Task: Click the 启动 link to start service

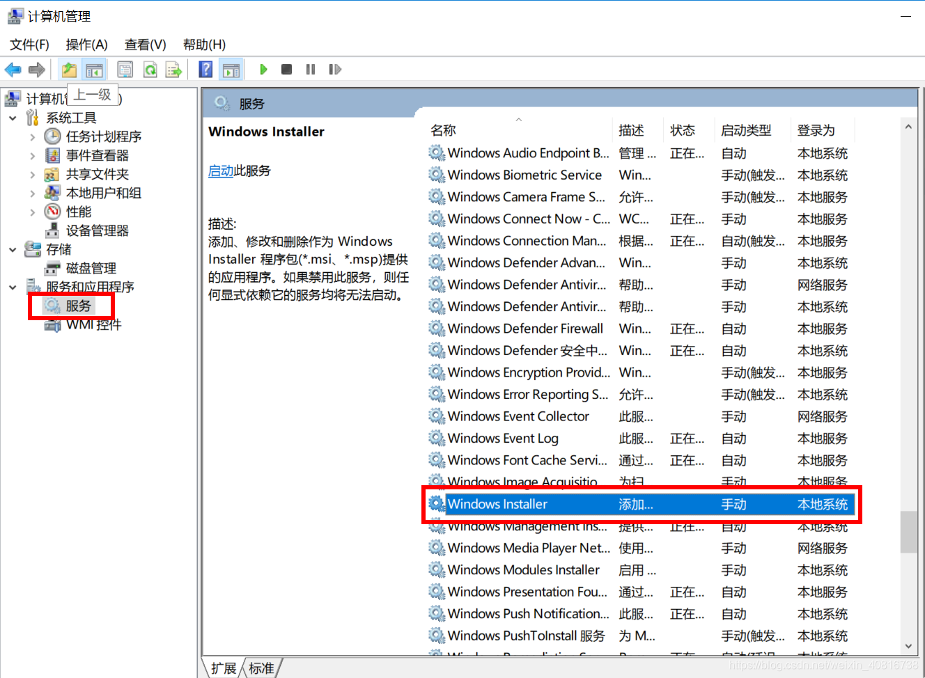Action: (x=221, y=171)
